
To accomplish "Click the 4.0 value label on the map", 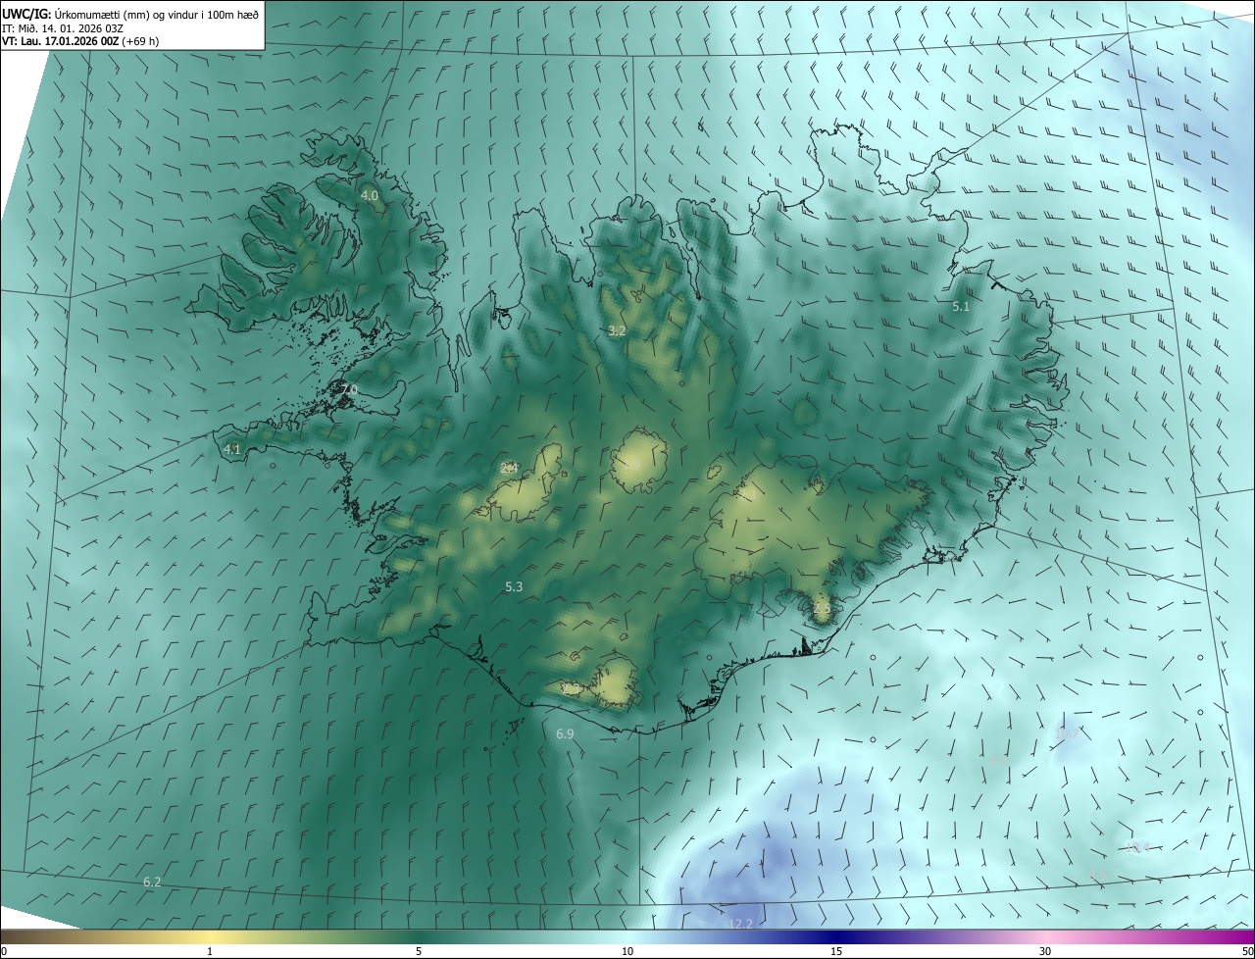I will (x=370, y=196).
